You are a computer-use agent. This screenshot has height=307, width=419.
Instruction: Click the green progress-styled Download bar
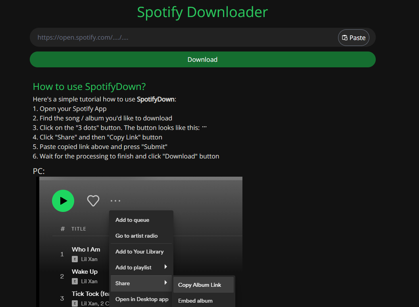click(202, 59)
